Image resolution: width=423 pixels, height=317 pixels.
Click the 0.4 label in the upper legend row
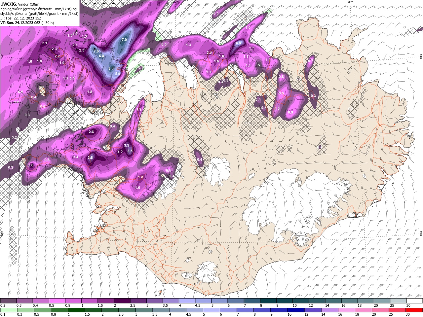tap(35, 306)
